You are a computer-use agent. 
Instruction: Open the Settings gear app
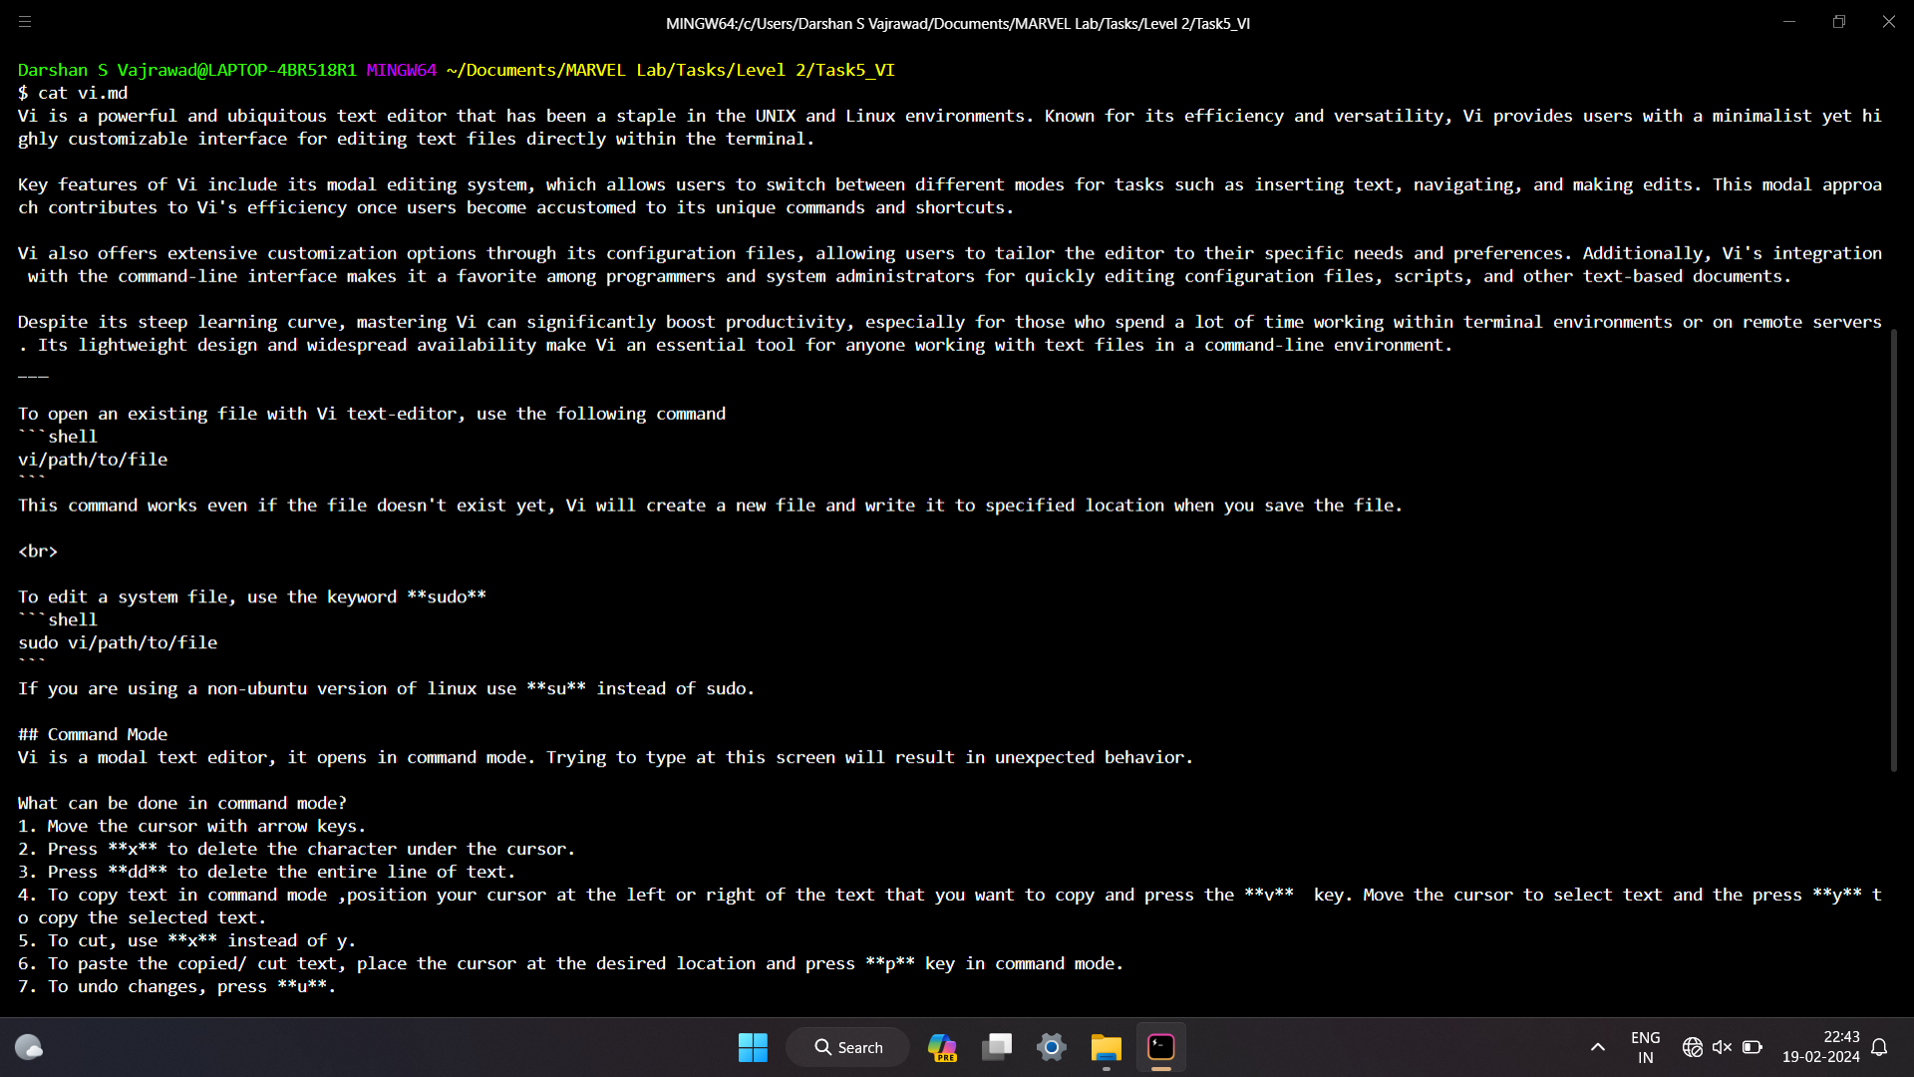pyautogui.click(x=1052, y=1047)
